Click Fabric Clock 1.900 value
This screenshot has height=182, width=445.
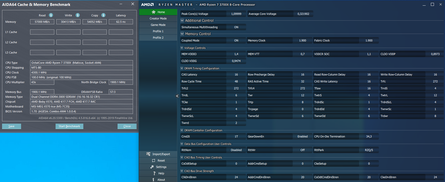pos(369,40)
